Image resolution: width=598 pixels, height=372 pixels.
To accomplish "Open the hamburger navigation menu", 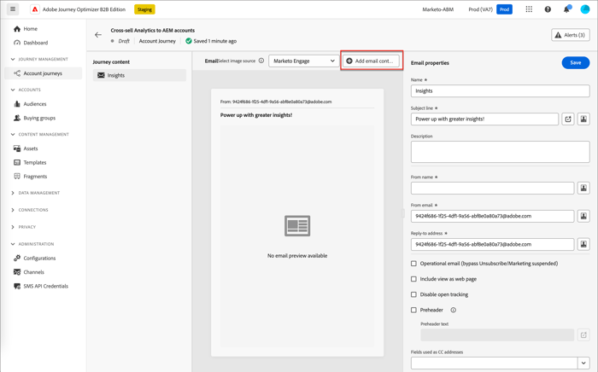I will coord(13,9).
